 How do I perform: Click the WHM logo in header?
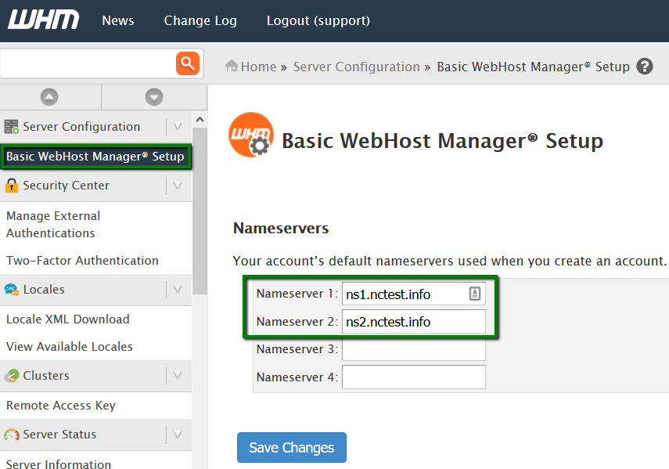[44, 20]
